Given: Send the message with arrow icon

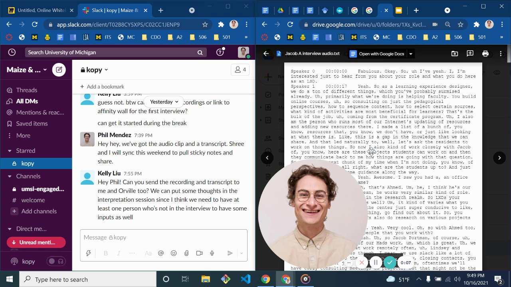Looking at the screenshot, I should point(230,253).
